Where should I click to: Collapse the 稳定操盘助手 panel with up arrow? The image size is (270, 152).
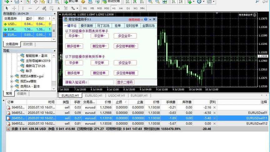[150, 19]
